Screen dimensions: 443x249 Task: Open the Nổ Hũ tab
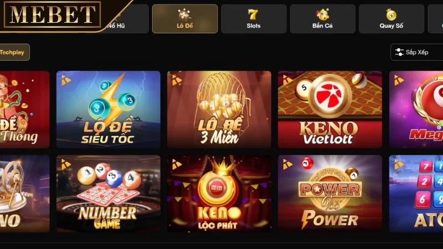click(x=127, y=19)
